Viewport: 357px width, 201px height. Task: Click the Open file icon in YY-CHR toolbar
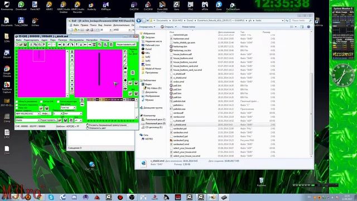tap(21, 45)
